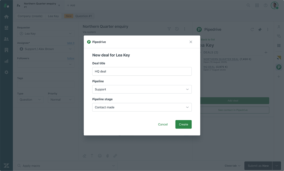Click the follow link
The width and height of the screenshot is (284, 171).
[71, 58]
